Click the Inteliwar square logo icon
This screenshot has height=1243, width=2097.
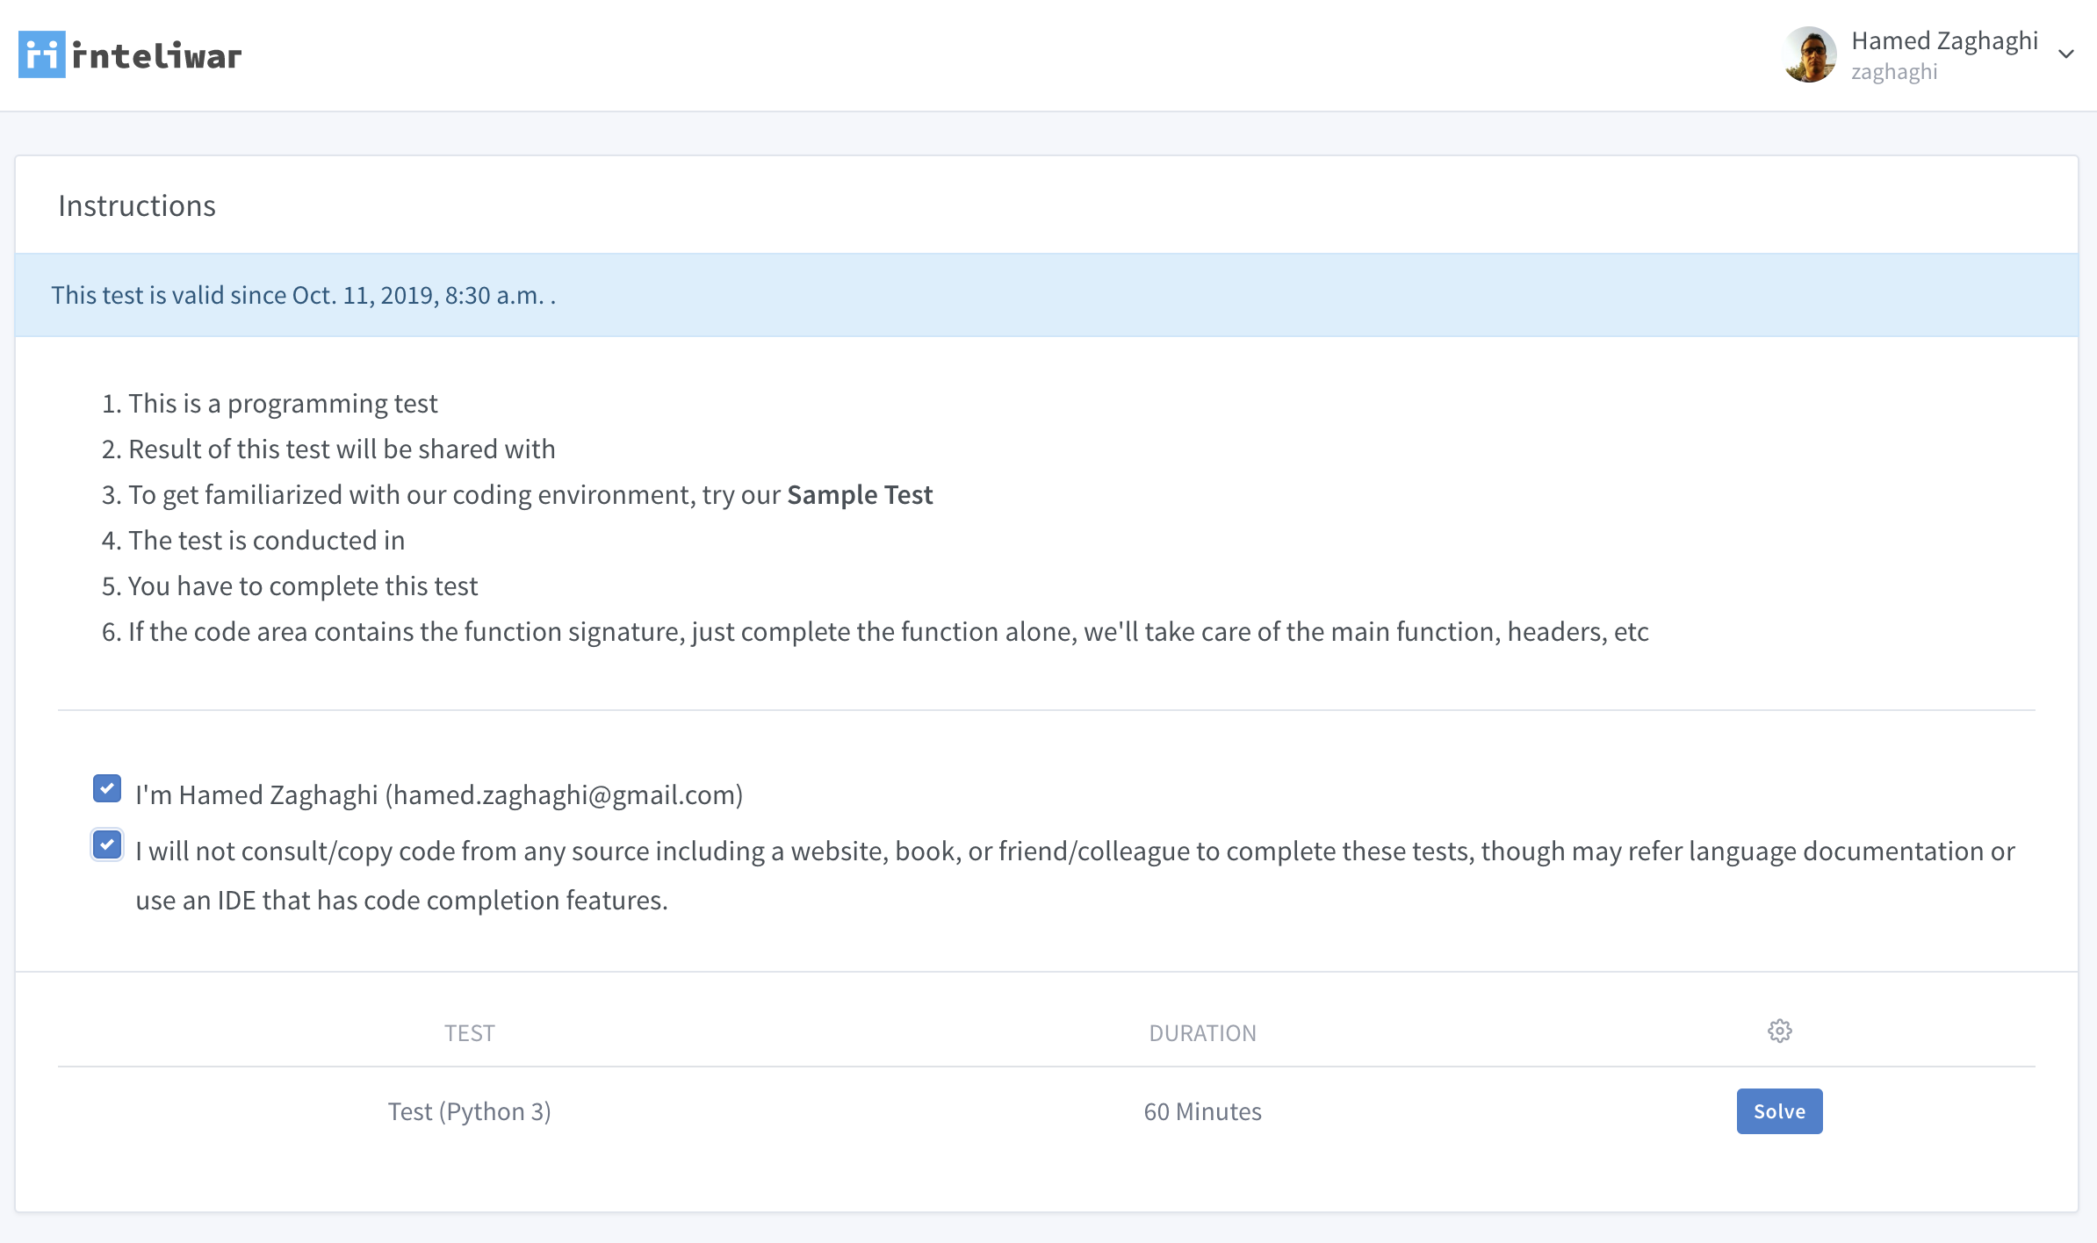(41, 54)
